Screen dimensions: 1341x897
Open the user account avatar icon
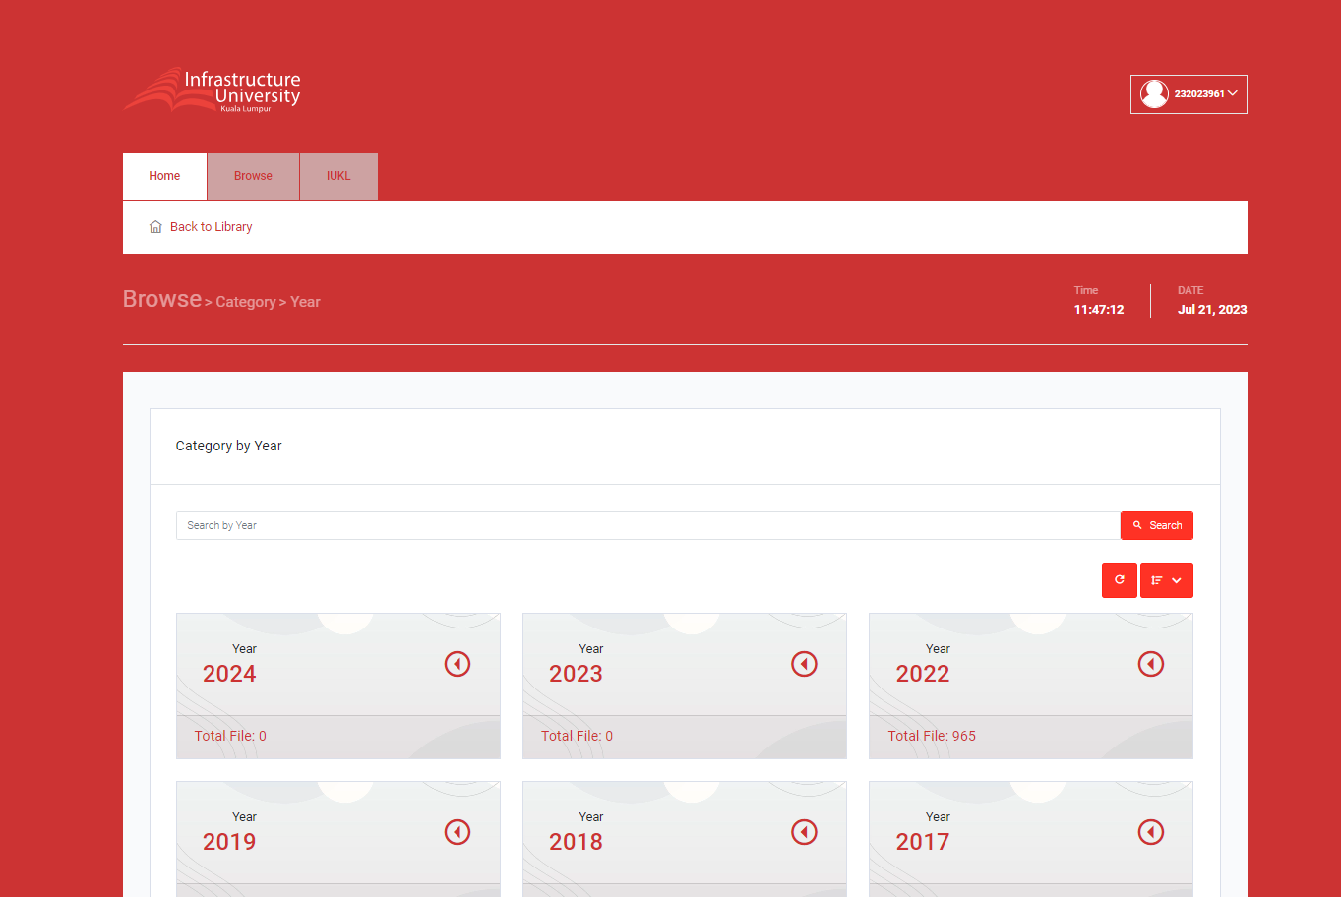[1154, 93]
